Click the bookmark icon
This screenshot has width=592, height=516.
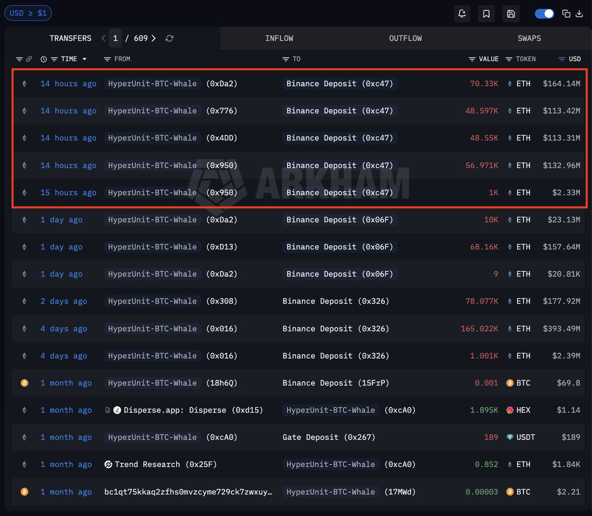(486, 14)
